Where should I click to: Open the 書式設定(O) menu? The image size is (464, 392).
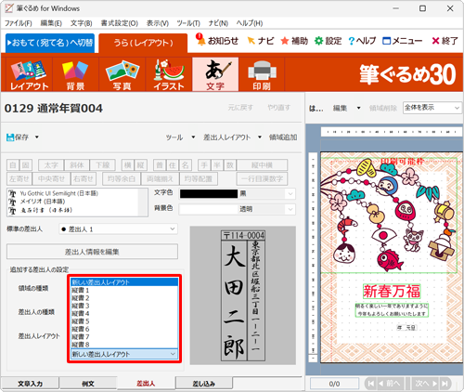(x=120, y=23)
